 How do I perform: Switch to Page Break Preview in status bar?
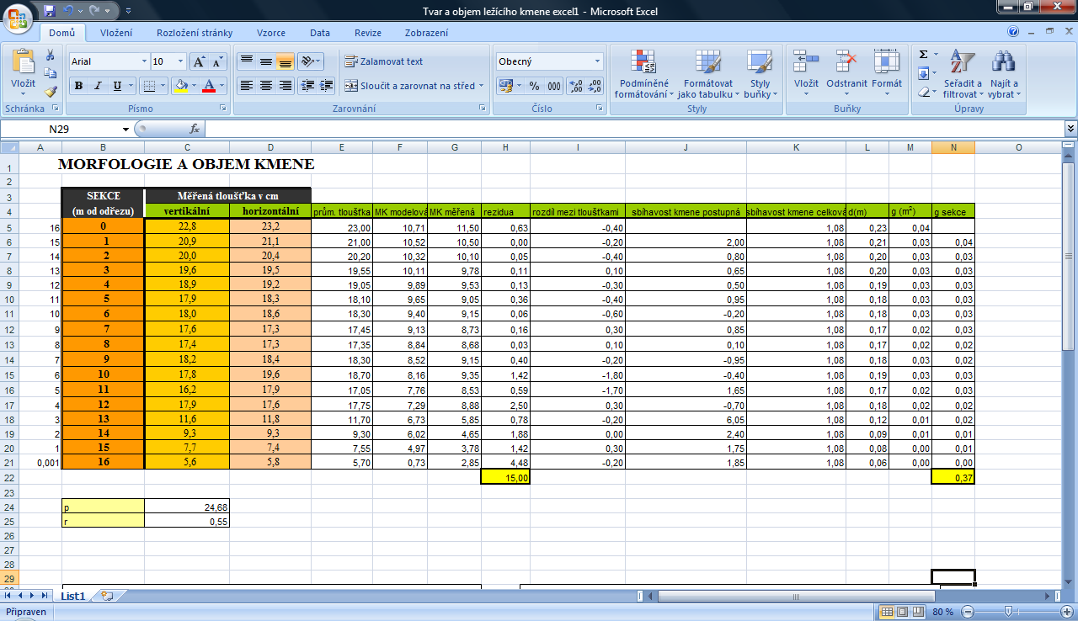pyautogui.click(x=917, y=612)
